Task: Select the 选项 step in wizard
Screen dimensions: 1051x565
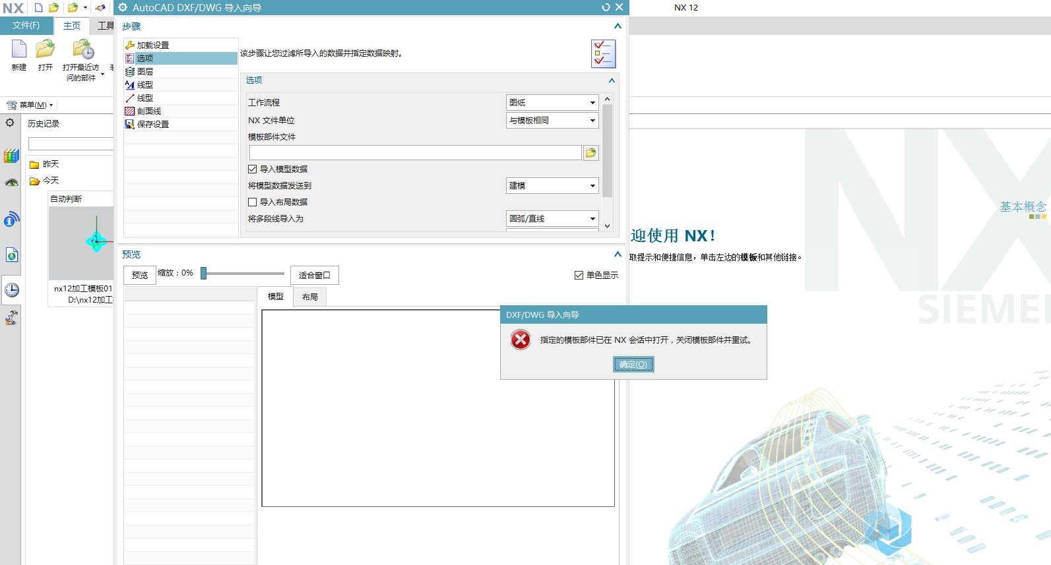Action: pyautogui.click(x=181, y=59)
